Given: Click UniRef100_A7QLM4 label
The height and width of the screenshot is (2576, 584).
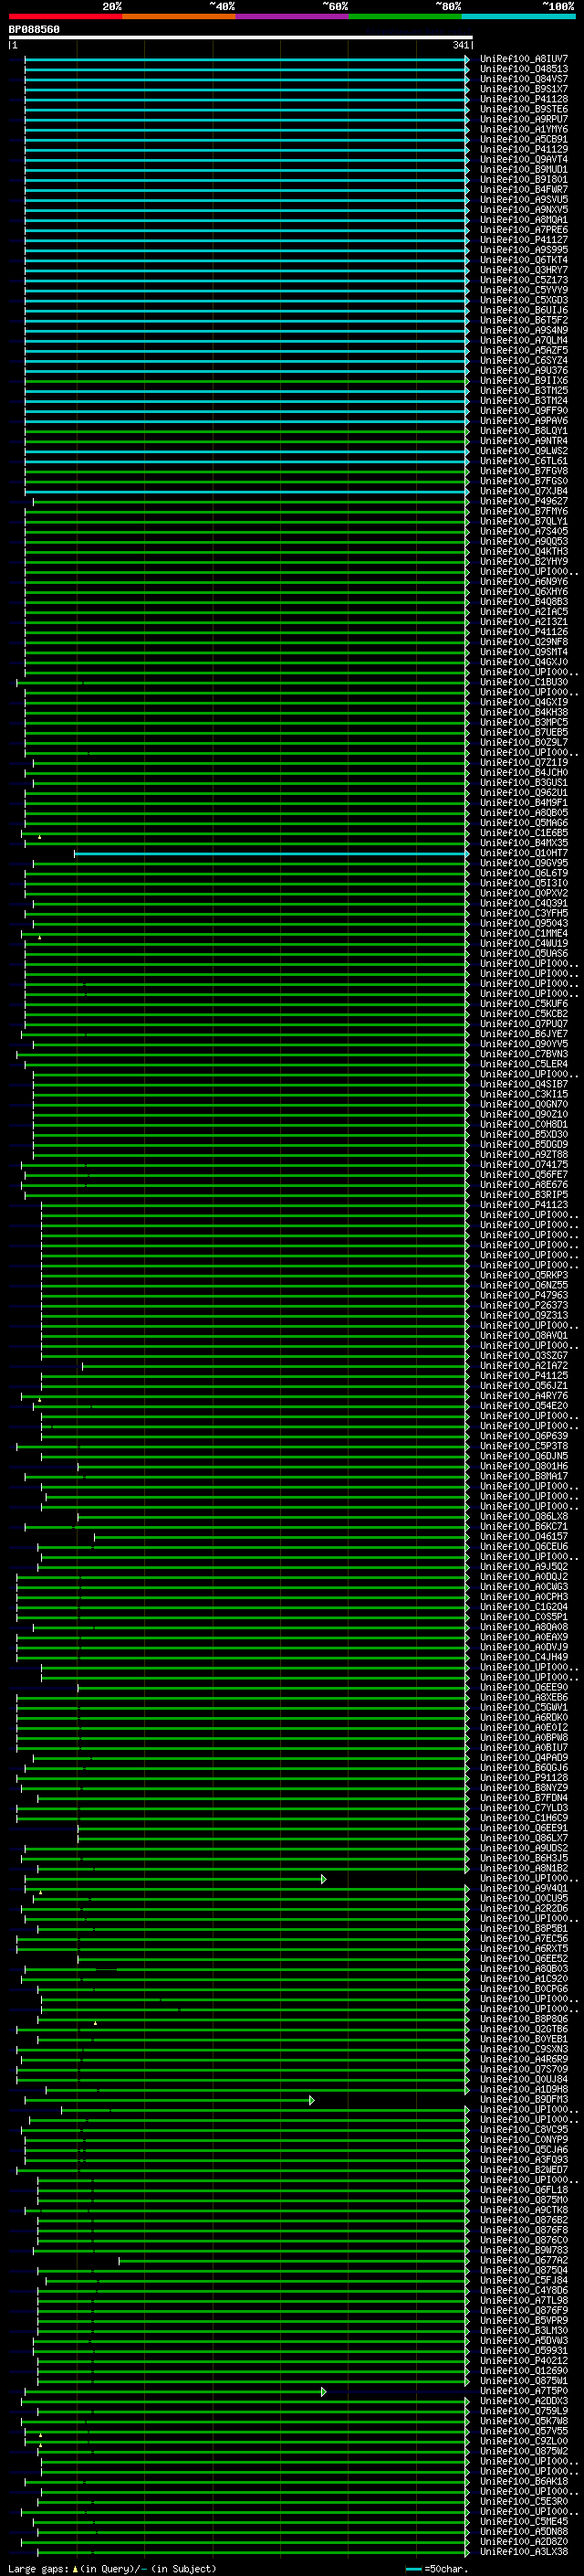Looking at the screenshot, I should [523, 340].
